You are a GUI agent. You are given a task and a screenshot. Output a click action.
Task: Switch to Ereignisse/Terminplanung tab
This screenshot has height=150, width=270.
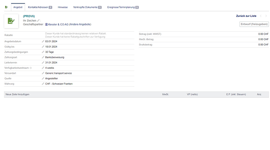pyautogui.click(x=123, y=7)
